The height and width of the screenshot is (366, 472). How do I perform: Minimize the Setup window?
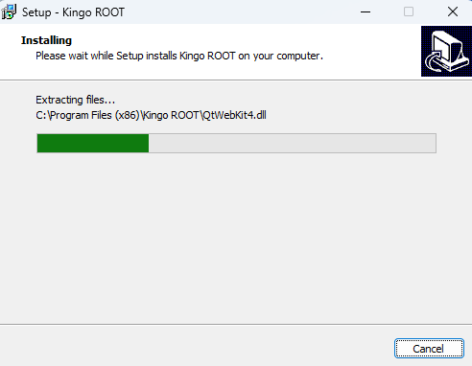pyautogui.click(x=366, y=11)
